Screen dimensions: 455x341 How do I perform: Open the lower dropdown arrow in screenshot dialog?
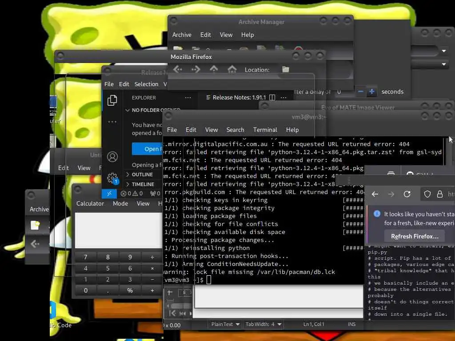coord(444,64)
